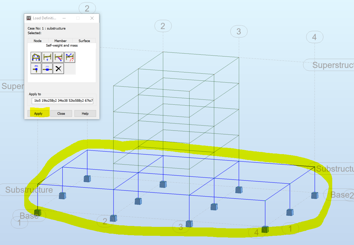Select the remove load X icon
The image size is (354, 245).
click(58, 69)
